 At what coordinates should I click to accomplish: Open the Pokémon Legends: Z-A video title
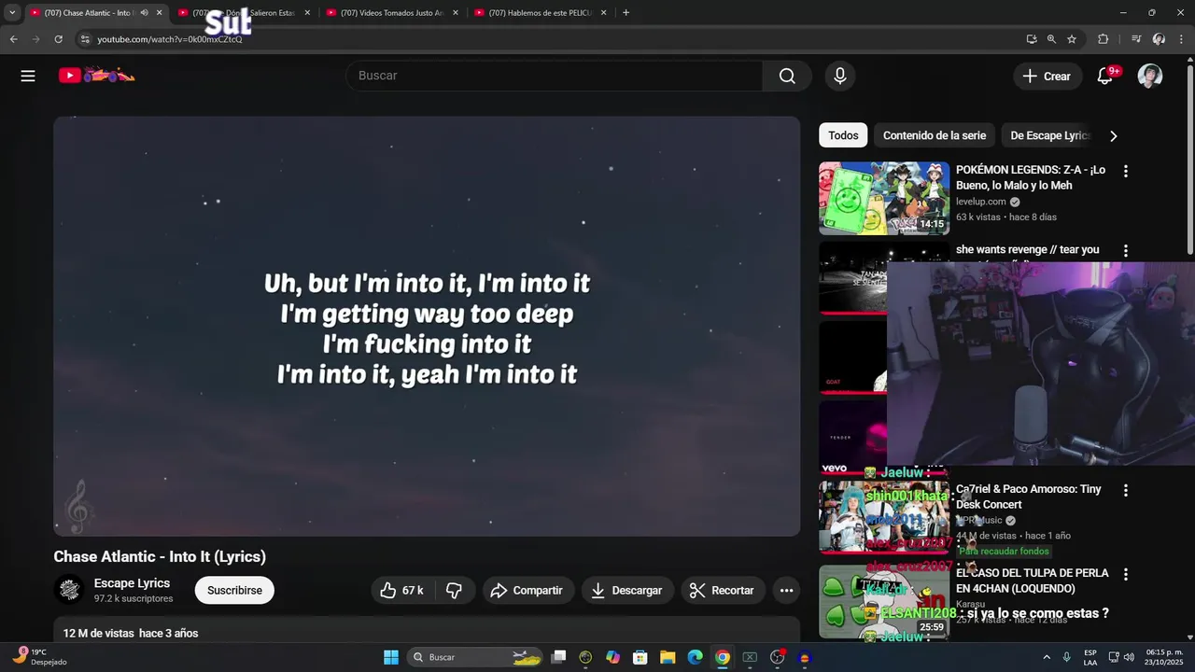click(1031, 177)
